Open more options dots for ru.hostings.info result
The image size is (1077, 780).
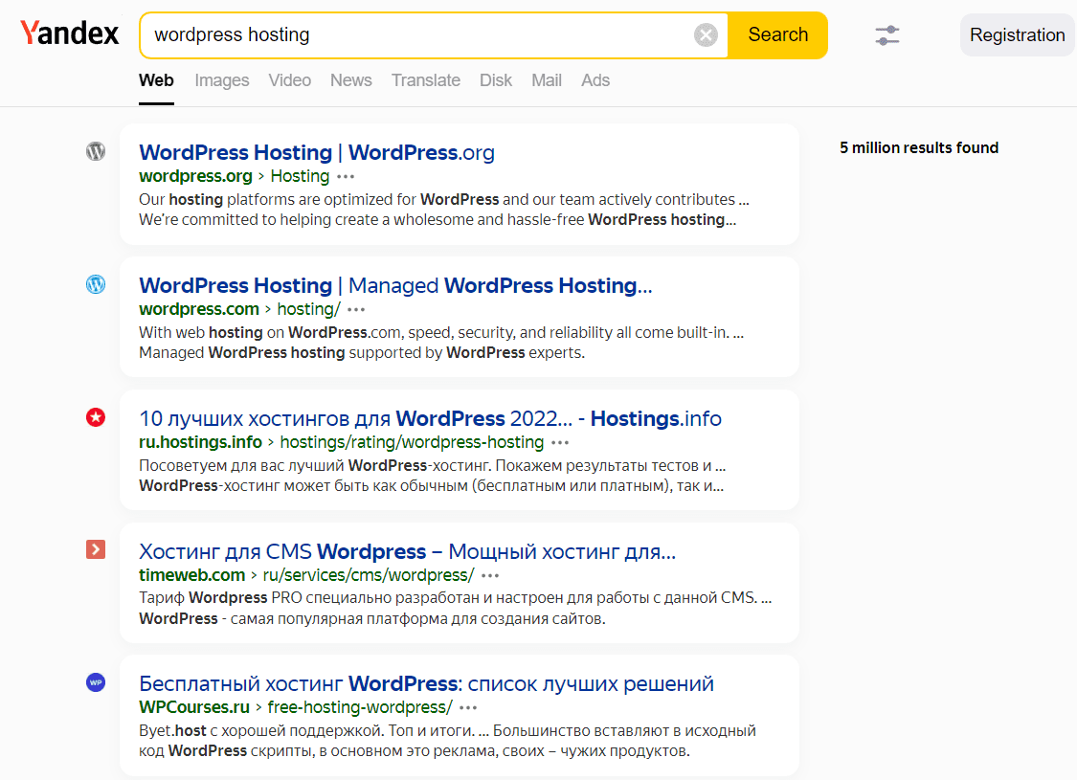click(x=560, y=443)
